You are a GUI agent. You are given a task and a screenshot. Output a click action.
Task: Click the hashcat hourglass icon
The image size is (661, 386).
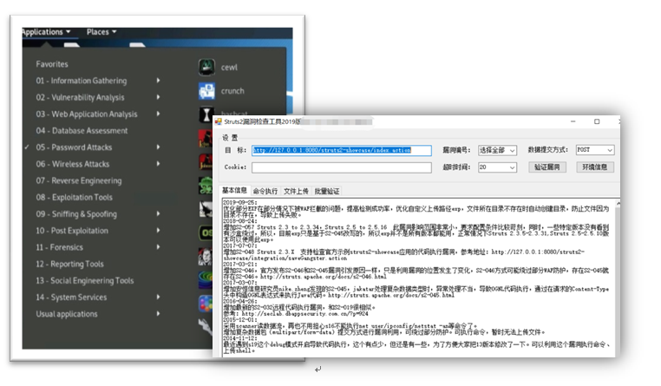206,114
